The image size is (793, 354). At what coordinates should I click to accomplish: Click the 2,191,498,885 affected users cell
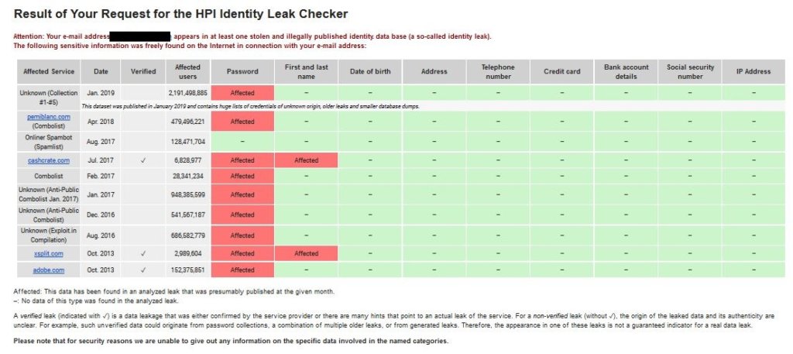tap(187, 92)
